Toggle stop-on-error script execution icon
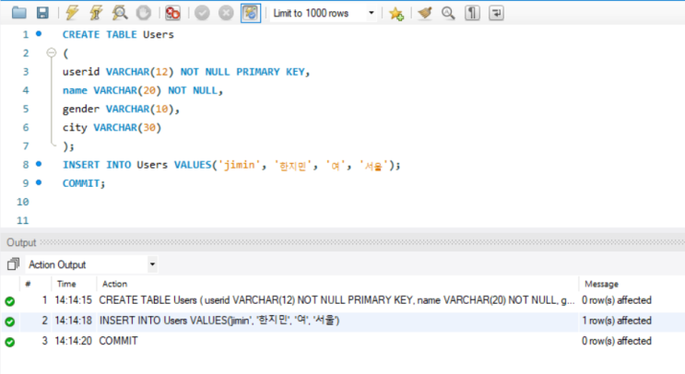Screen dimensions: 685x374 pos(172,13)
